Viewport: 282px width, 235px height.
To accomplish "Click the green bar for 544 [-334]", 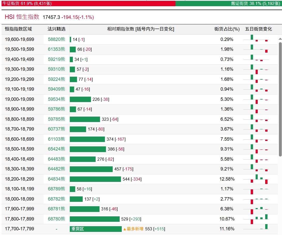I will pyautogui.click(x=95, y=179).
